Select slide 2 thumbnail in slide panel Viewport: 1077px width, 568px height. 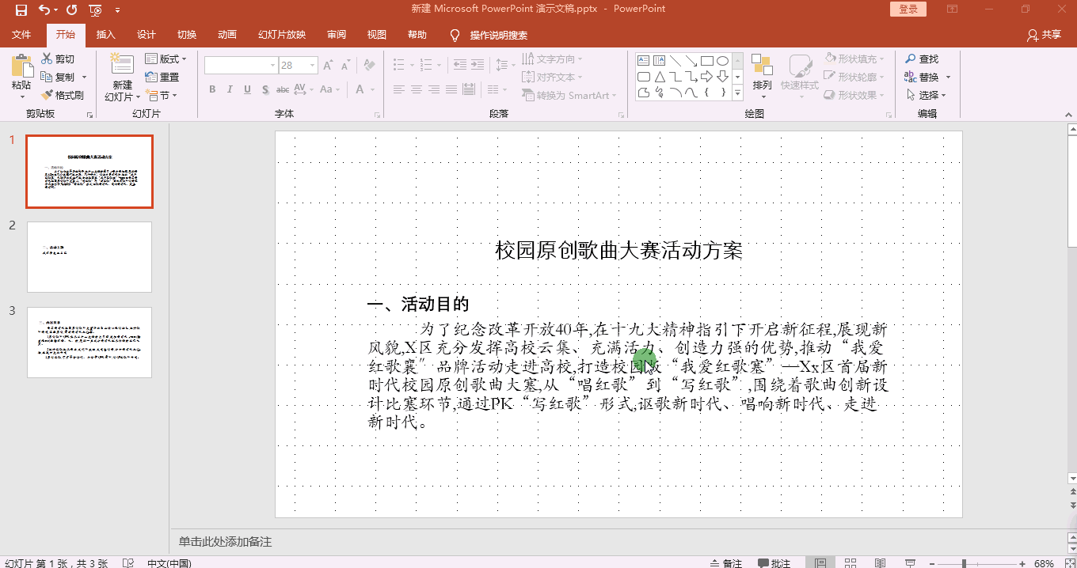click(x=89, y=256)
